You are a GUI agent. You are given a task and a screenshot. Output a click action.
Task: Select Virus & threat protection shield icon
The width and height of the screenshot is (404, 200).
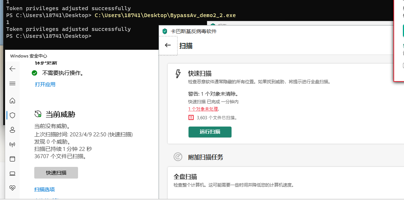pyautogui.click(x=12, y=115)
